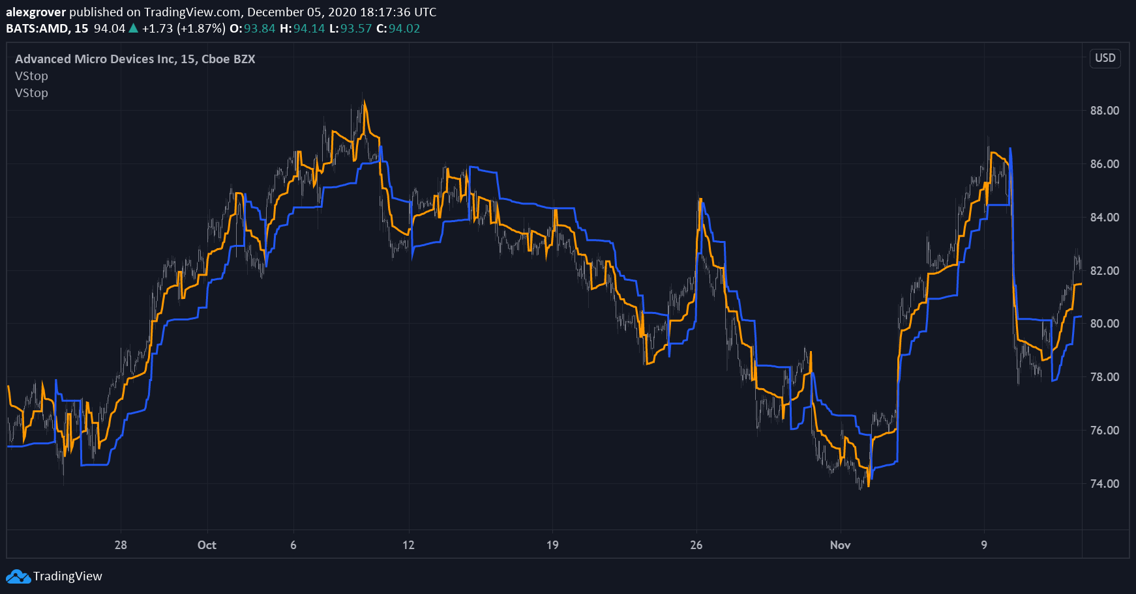Image resolution: width=1136 pixels, height=594 pixels.
Task: Click the 26 date label on time axis
Action: pyautogui.click(x=696, y=545)
